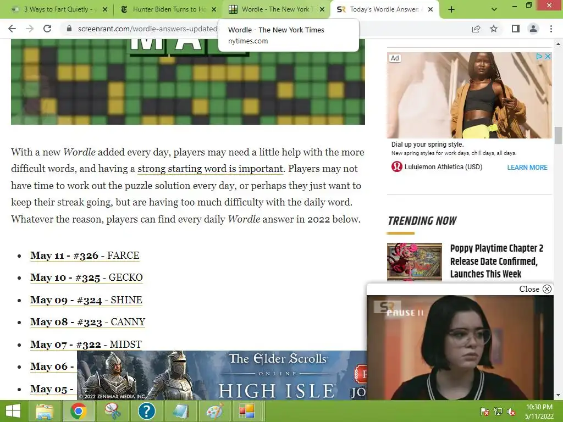This screenshot has width=563, height=422.
Task: Open the May 08 #323 CANNY link
Action: coord(87,322)
